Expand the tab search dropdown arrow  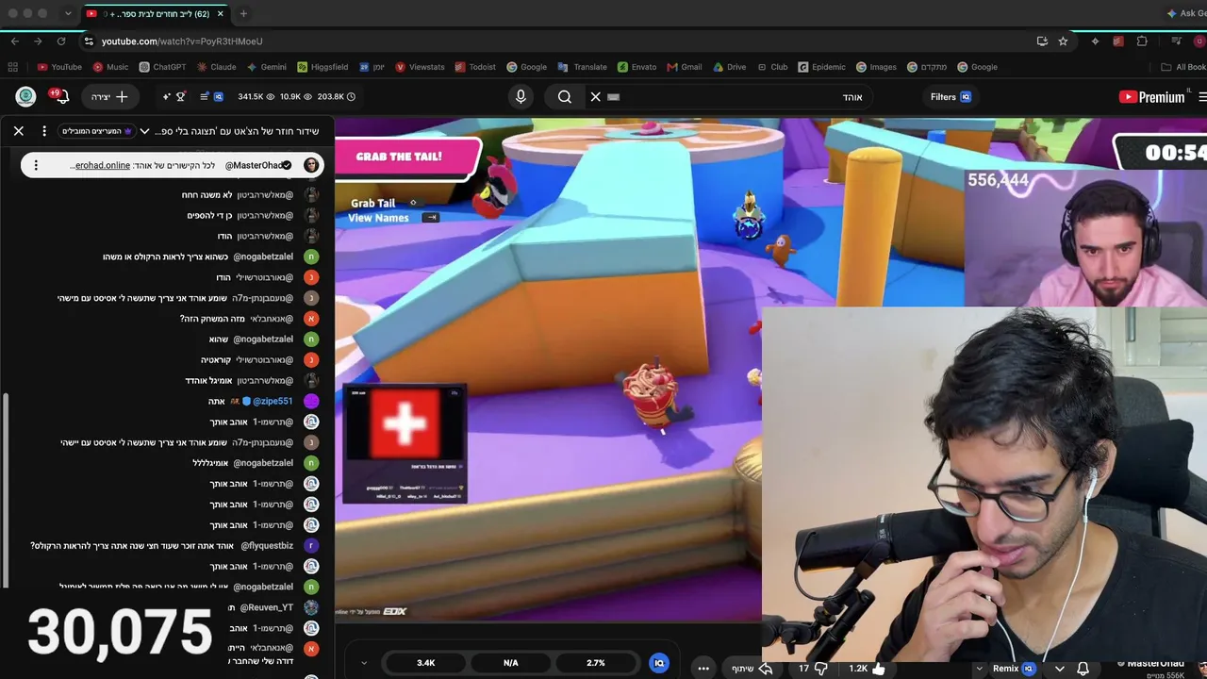pos(68,14)
